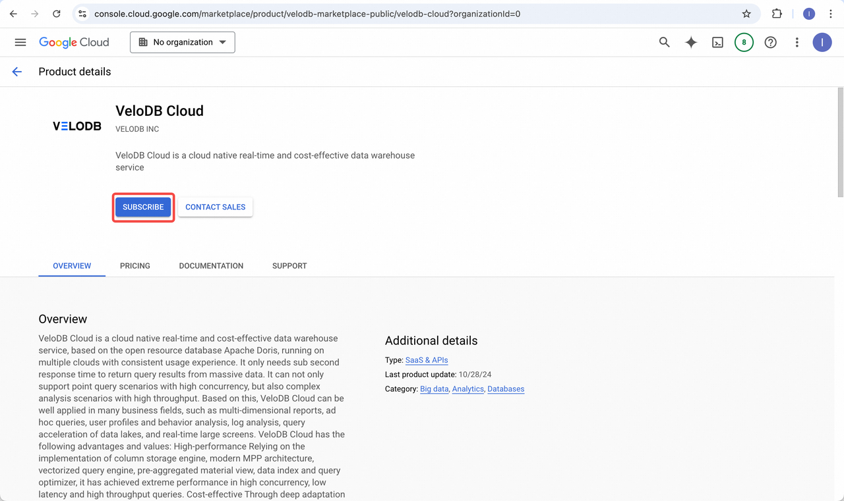844x501 pixels.
Task: Open the console three-dot options icon
Action: pos(797,42)
